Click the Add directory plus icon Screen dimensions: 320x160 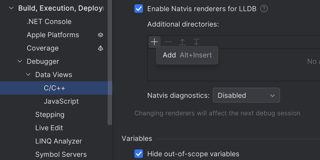[154, 42]
